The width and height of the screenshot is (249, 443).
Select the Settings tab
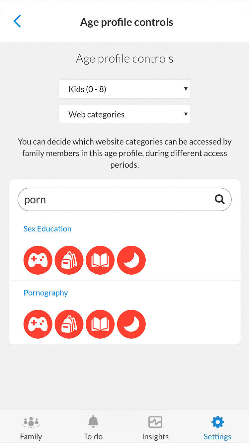pos(217,428)
